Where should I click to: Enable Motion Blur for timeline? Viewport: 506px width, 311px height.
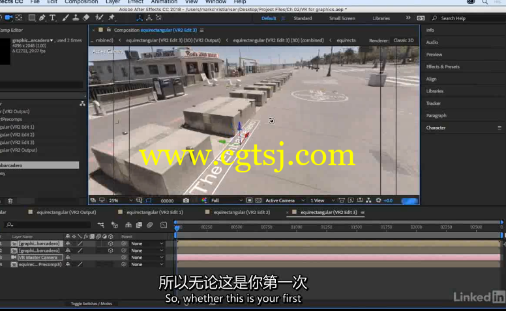pyautogui.click(x=150, y=224)
